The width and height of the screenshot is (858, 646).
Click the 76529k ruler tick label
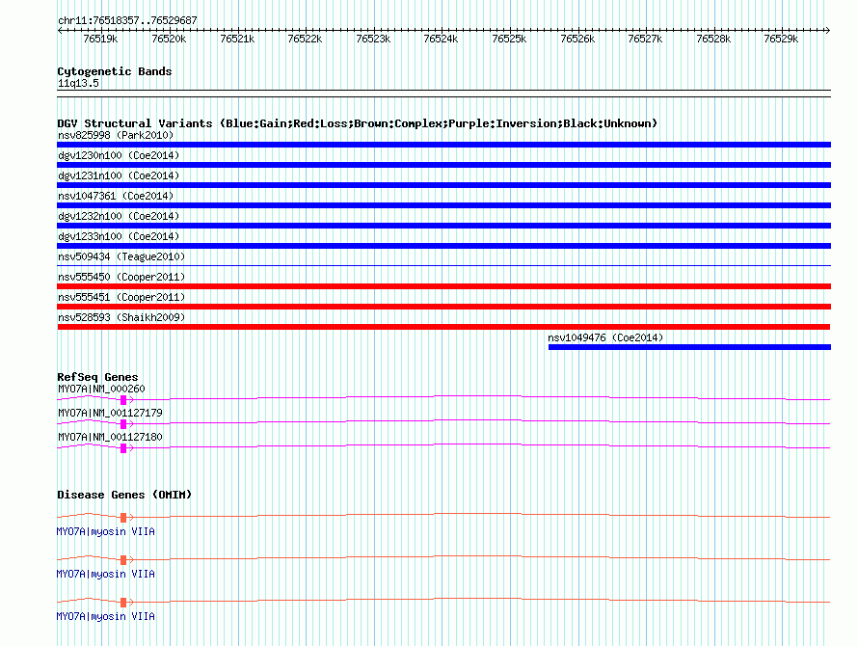782,39
